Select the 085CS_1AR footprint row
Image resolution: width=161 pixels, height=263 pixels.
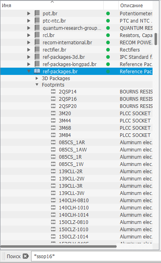[x=77, y=142]
